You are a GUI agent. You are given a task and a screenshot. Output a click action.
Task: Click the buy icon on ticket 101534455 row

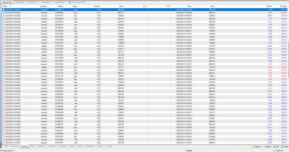point(4,28)
